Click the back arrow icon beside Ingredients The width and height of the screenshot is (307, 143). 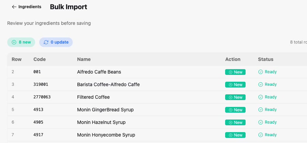[14, 7]
